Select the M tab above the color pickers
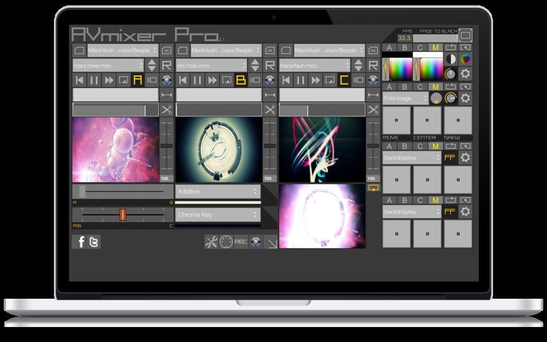 (x=435, y=48)
